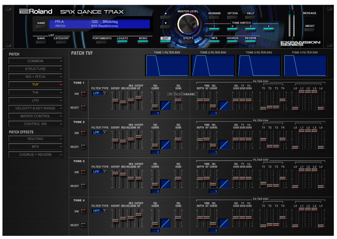The width and height of the screenshot is (337, 239).
Task: Click the Tone 3 Filter Env display
Action: 259,65
